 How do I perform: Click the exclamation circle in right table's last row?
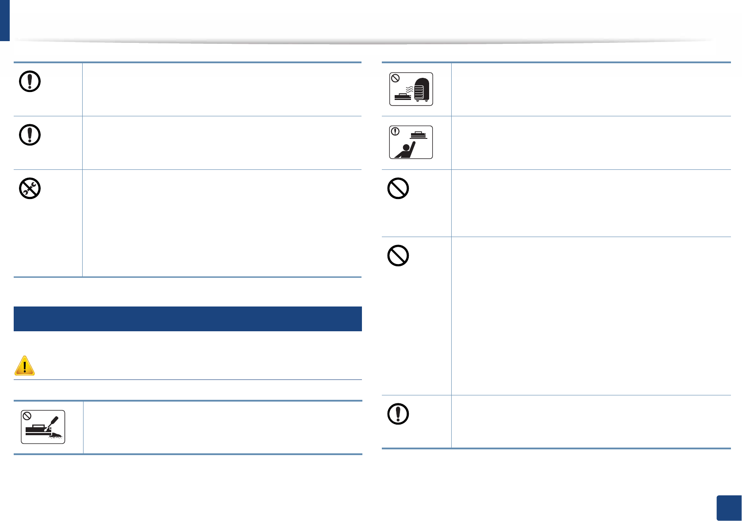click(x=398, y=414)
